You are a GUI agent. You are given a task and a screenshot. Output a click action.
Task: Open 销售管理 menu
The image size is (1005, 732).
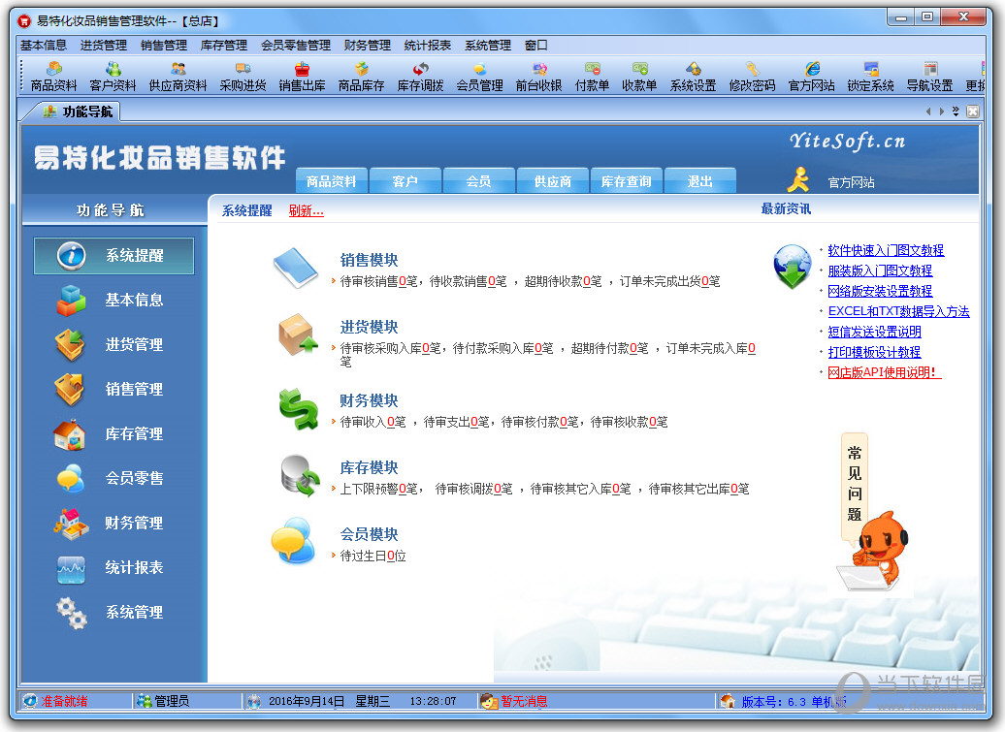[163, 45]
